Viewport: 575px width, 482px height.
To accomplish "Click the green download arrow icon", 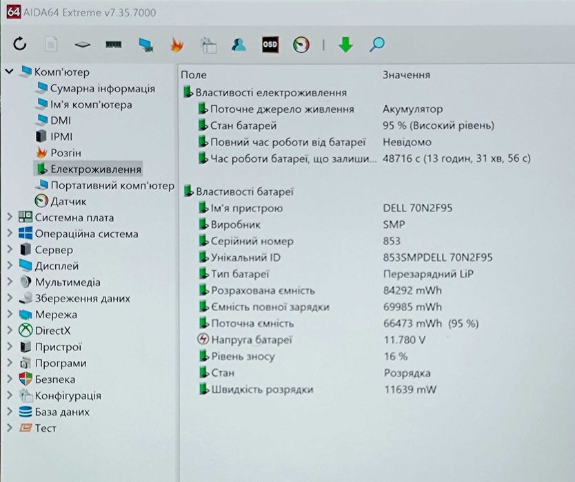I will 345,44.
